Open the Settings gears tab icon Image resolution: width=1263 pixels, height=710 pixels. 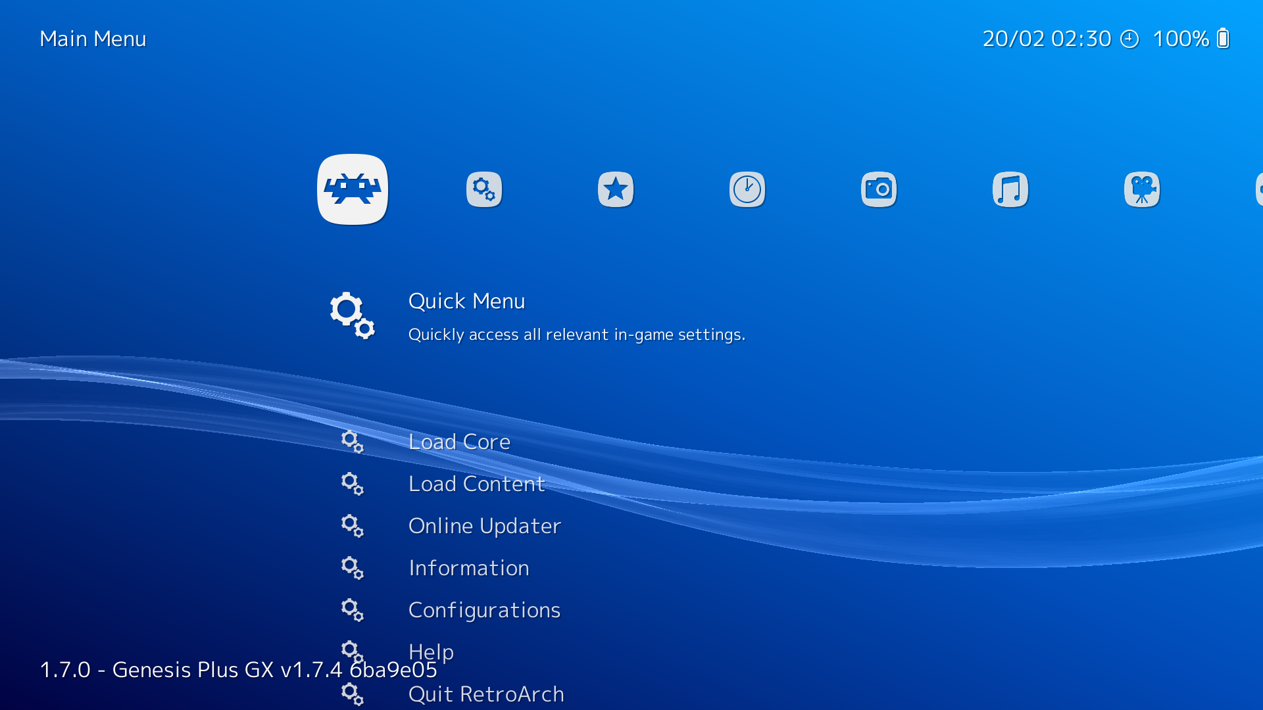tap(484, 189)
